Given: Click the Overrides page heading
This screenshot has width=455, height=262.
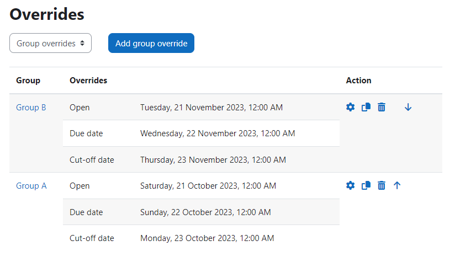Looking at the screenshot, I should click(47, 14).
